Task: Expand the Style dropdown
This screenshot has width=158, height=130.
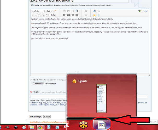Action: tap(53, 15)
